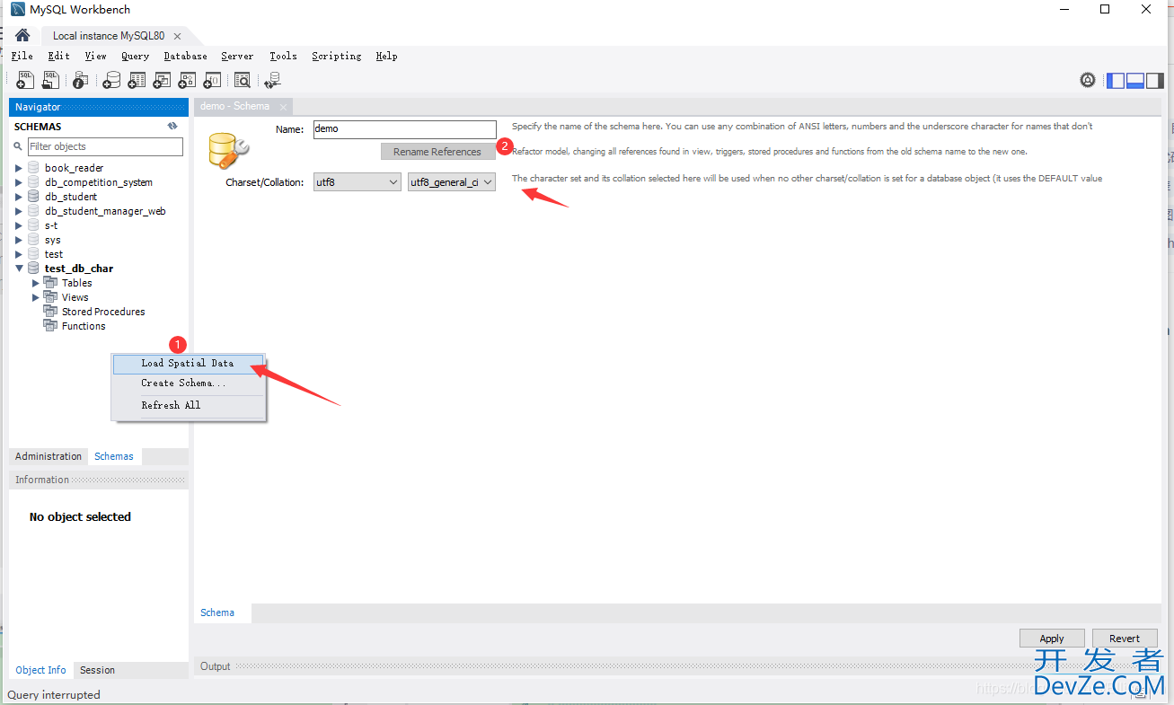Open the Help menu
The image size is (1174, 705).
(x=386, y=56)
